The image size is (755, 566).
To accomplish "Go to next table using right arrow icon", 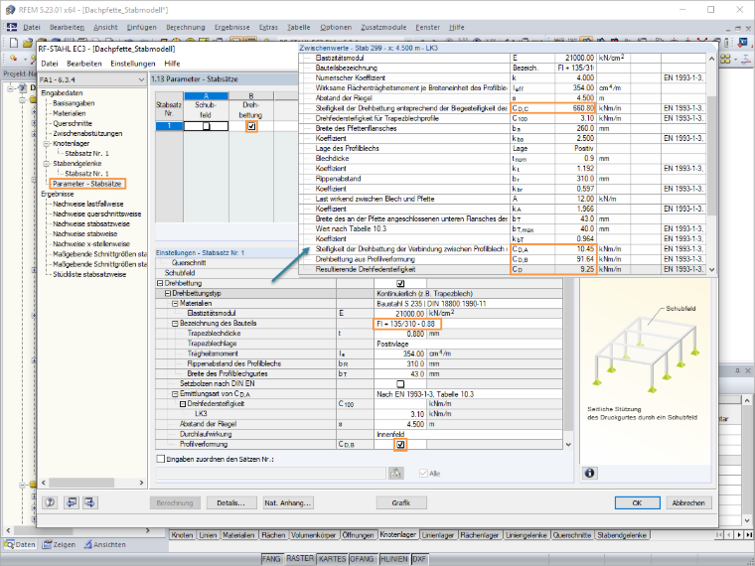I will [x=90, y=502].
